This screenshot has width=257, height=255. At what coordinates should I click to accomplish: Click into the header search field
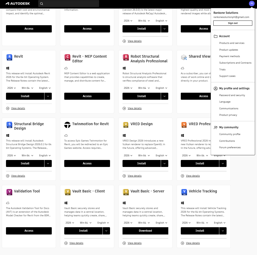[x=69, y=4]
